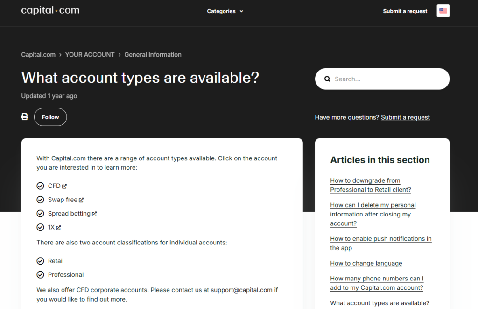Click the Updated 1 year ago text
This screenshot has width=478, height=309.
[x=49, y=96]
